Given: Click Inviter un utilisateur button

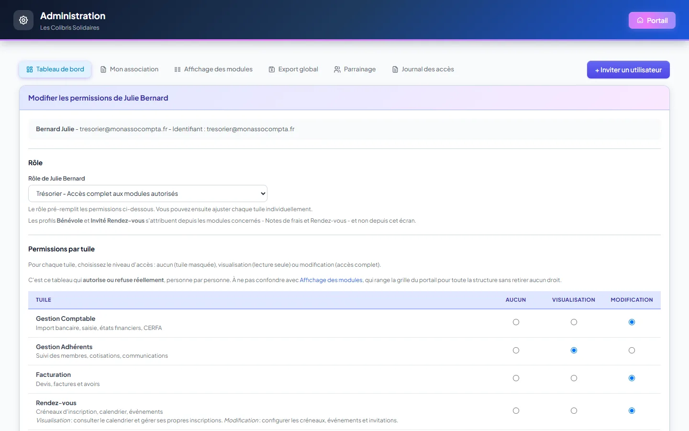Looking at the screenshot, I should 628,70.
